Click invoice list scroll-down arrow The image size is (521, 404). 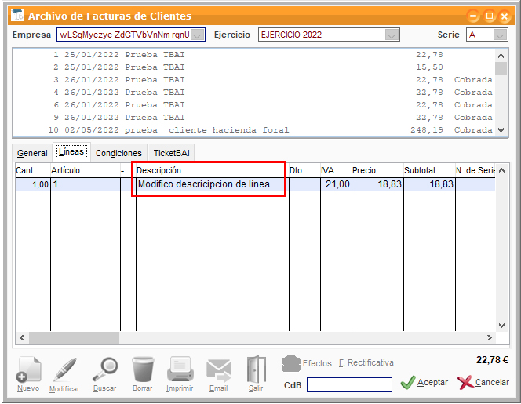[x=501, y=130]
